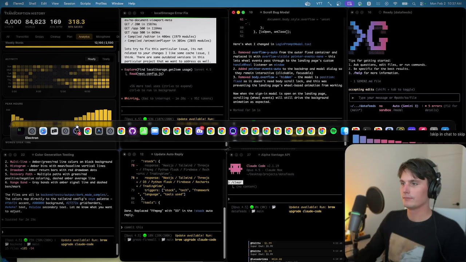The width and height of the screenshot is (466, 262).
Task: Launch Safari from the Dock
Action: pos(43,131)
